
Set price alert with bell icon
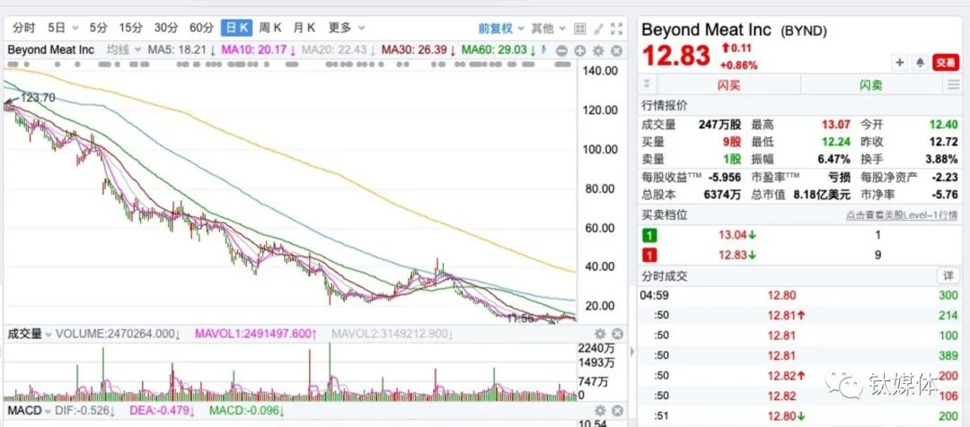920,63
